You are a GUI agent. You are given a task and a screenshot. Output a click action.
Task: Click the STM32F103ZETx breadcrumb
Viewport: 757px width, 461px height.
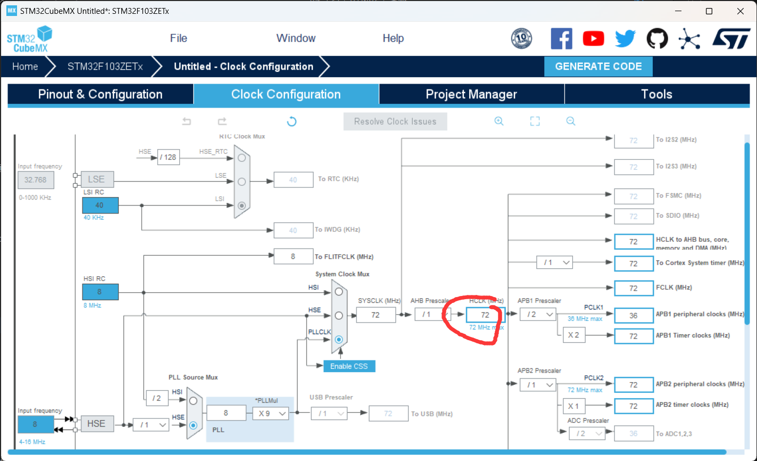coord(105,67)
